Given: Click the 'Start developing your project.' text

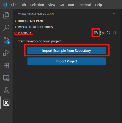Looking at the screenshot, I should tap(40, 41).
